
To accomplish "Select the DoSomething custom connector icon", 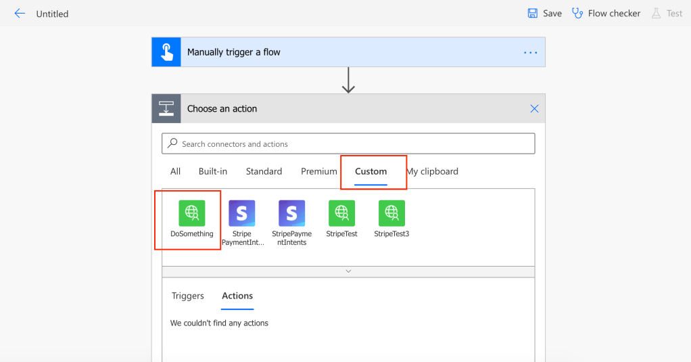I will 191,213.
